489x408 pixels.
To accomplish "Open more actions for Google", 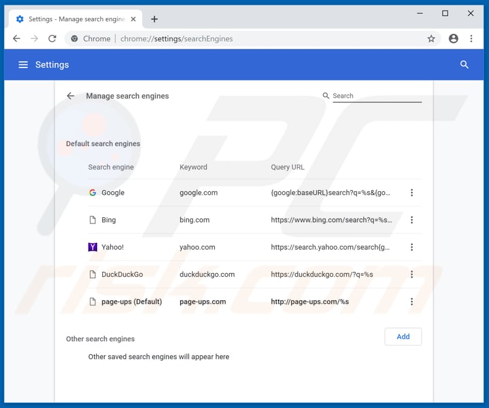I will point(412,193).
